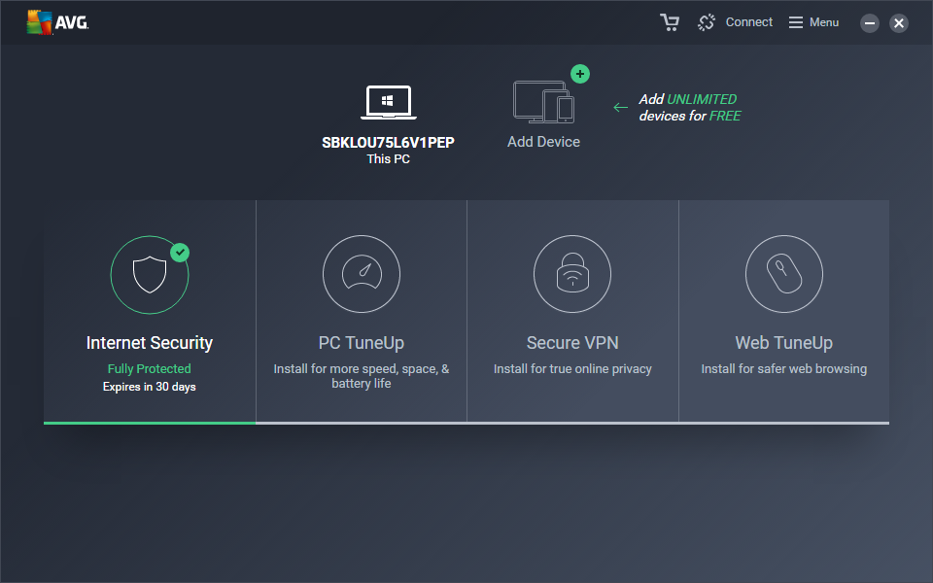The height and width of the screenshot is (583, 933).
Task: Open the Internet Security shield icon
Action: click(150, 274)
